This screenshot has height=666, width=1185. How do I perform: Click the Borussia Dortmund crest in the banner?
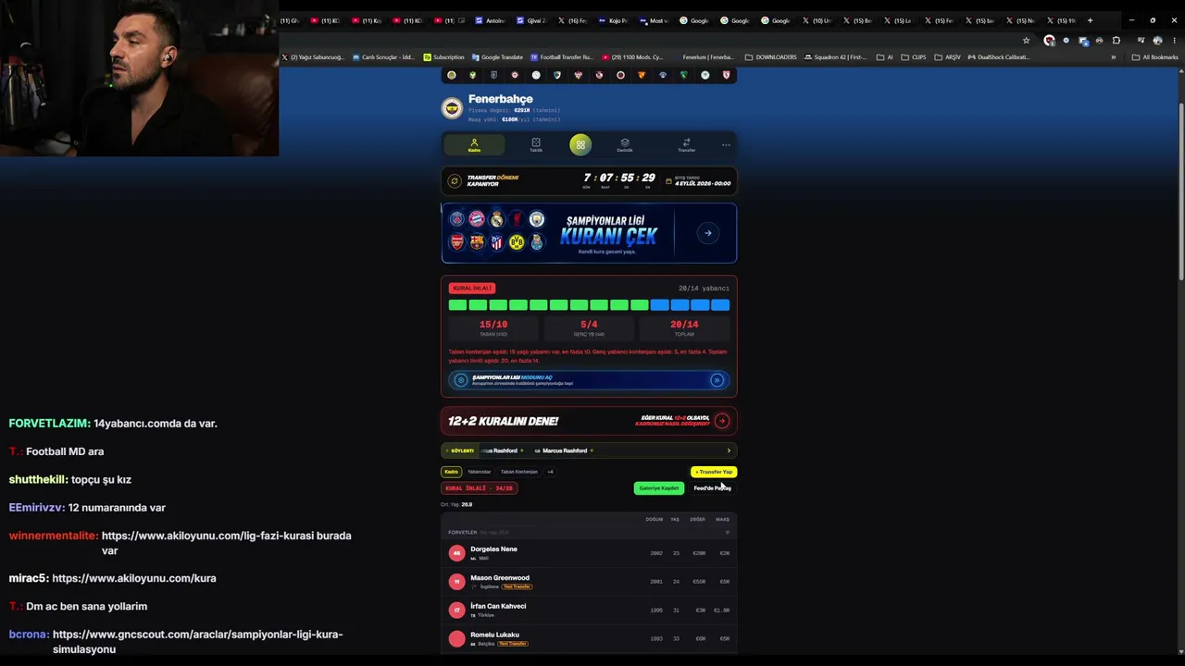(x=517, y=242)
